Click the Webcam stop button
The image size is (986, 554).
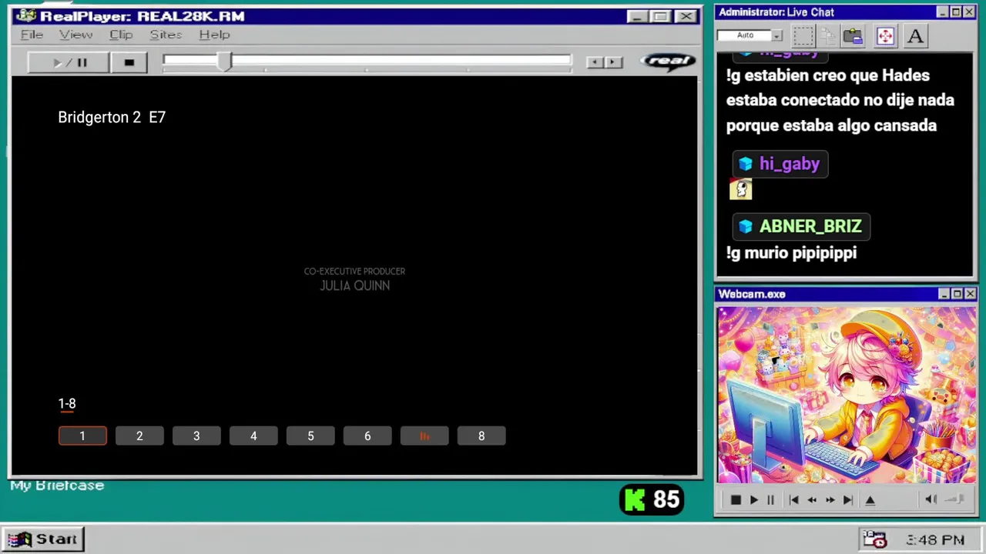point(735,500)
